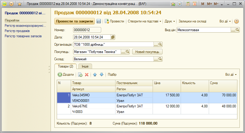Click the ellipsis select button for Організація

(156, 45)
